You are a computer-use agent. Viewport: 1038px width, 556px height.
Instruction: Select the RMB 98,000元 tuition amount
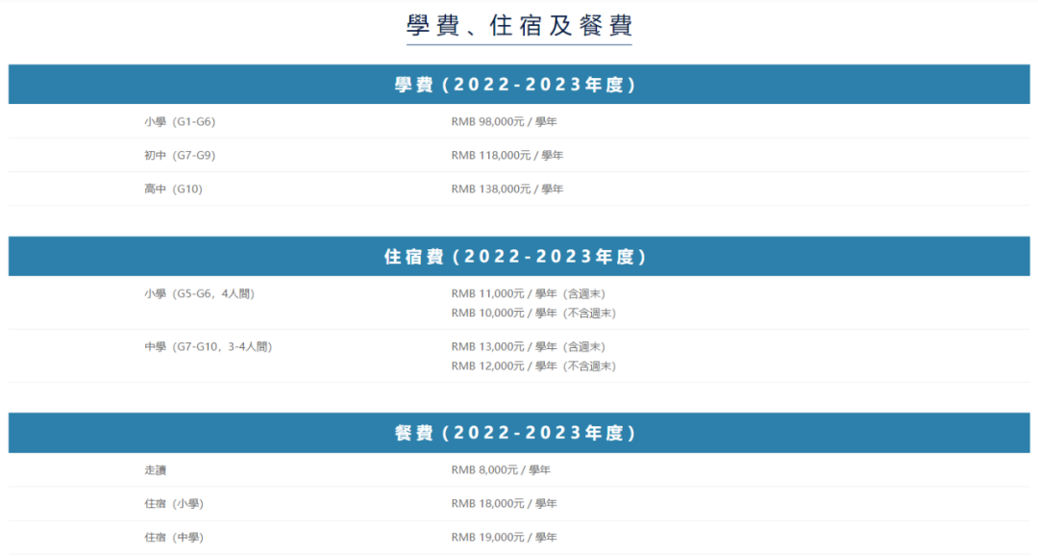pos(504,121)
